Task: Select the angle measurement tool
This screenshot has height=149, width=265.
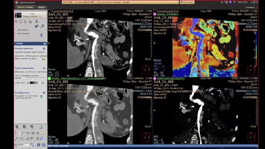Action: pos(27,139)
